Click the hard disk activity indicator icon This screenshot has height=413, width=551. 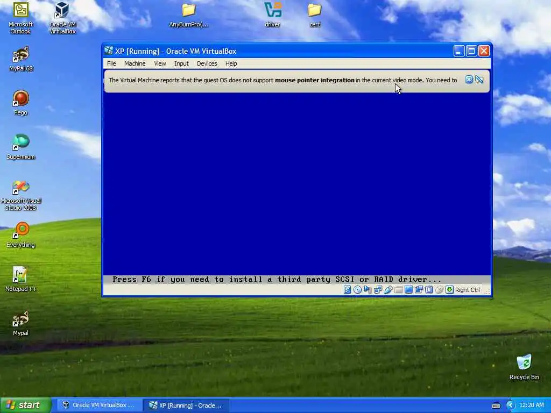click(347, 290)
